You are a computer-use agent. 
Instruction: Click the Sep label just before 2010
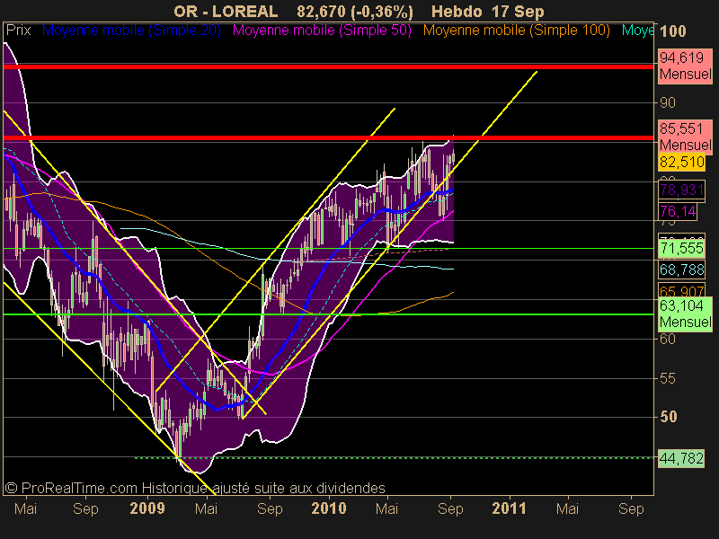(270, 509)
